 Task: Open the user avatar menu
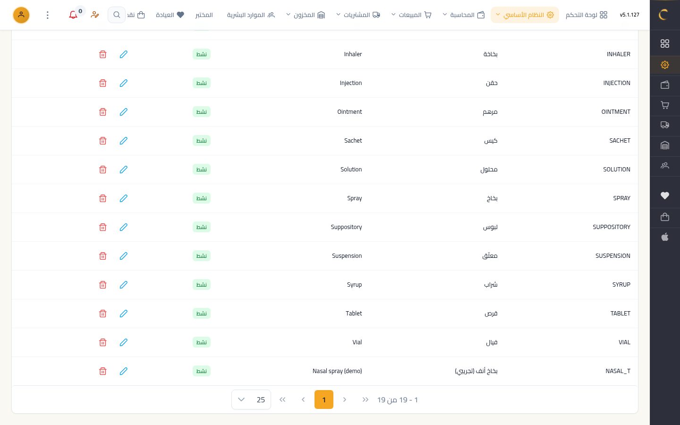click(x=21, y=15)
